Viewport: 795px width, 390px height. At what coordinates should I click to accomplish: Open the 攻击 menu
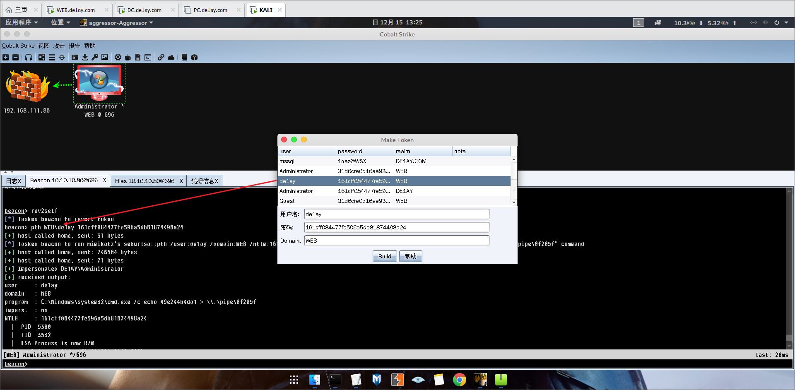59,46
